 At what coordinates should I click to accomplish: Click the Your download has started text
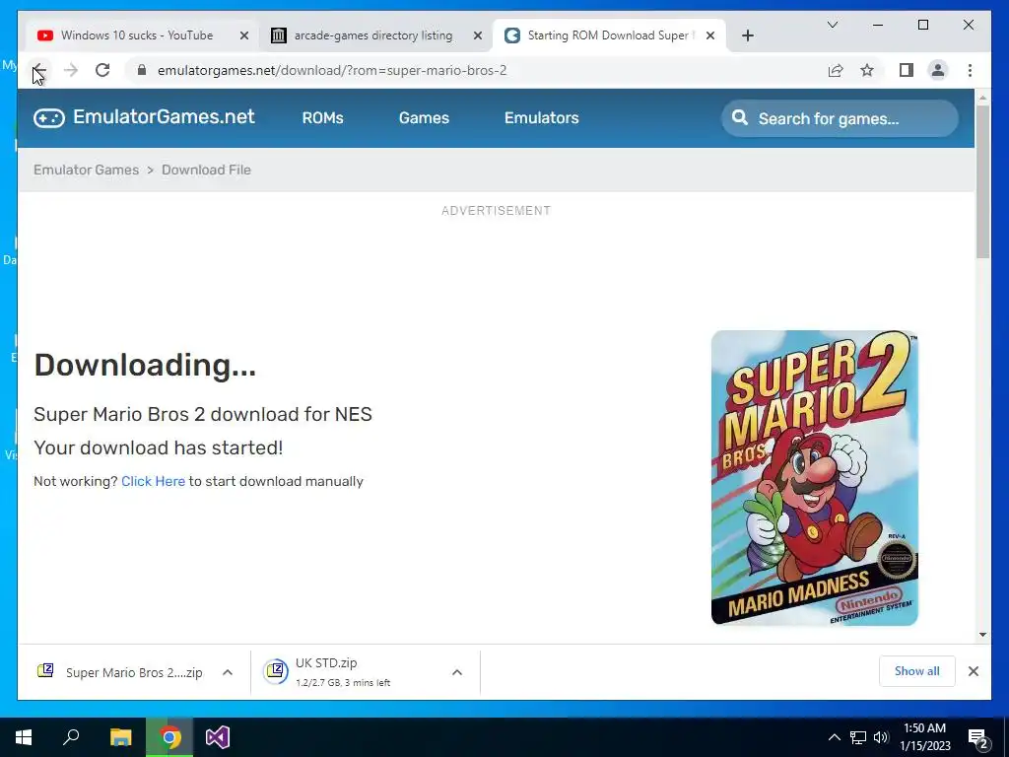(159, 447)
